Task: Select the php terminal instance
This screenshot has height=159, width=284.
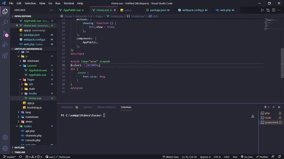Action: (x=271, y=113)
